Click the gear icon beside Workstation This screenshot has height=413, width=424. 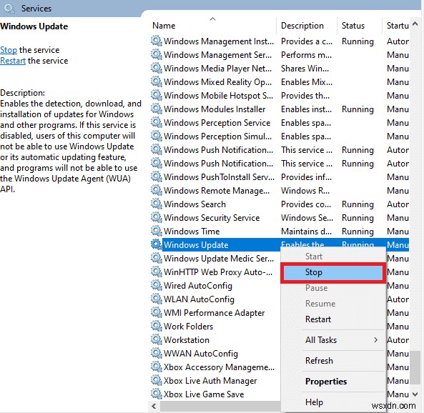click(157, 339)
